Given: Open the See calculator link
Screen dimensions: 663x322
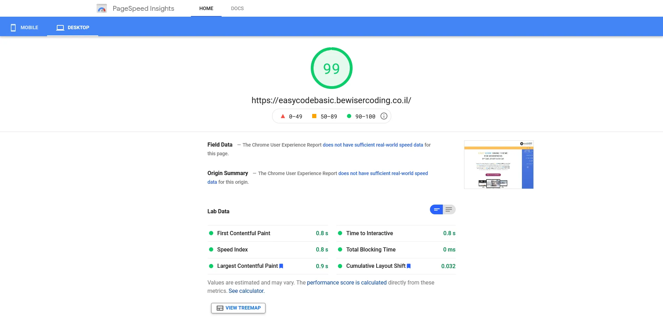Looking at the screenshot, I should click(x=246, y=291).
